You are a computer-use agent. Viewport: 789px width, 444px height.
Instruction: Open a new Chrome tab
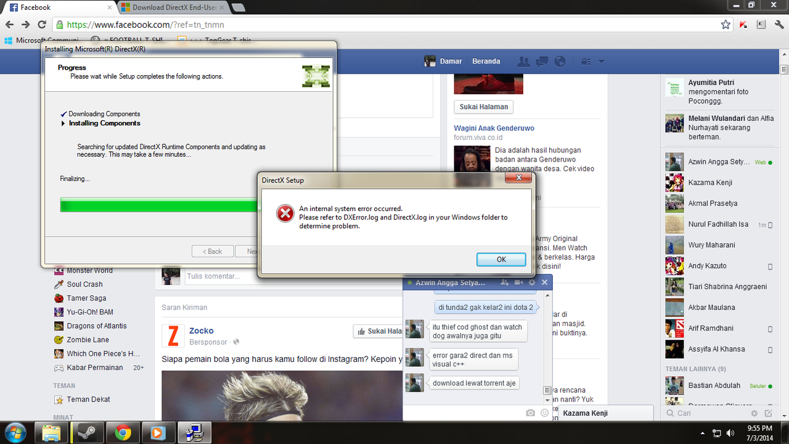[238, 7]
